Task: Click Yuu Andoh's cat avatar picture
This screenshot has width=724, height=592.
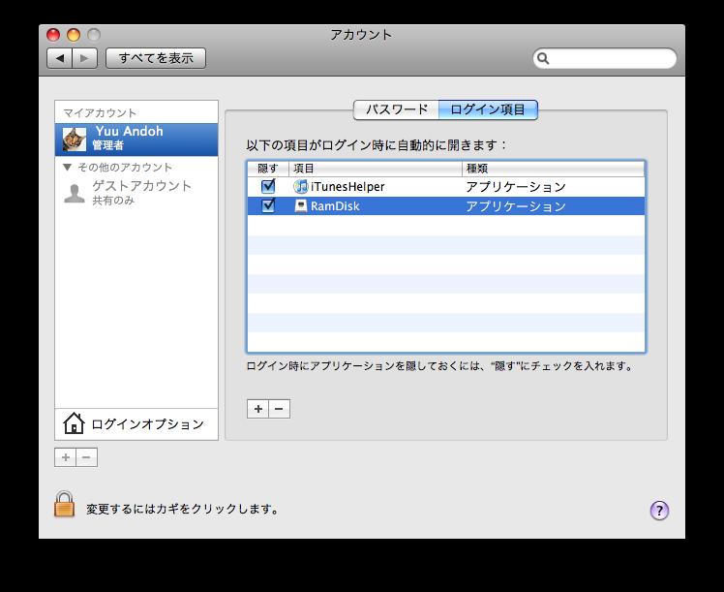Action: tap(75, 140)
